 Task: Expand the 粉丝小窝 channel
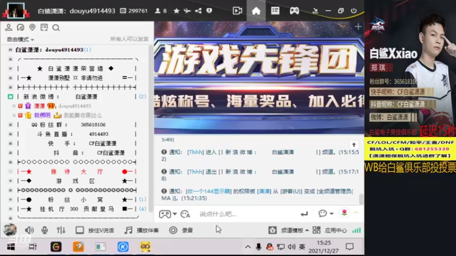point(10,200)
